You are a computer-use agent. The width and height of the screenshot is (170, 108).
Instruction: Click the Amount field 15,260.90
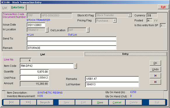tap(34, 84)
